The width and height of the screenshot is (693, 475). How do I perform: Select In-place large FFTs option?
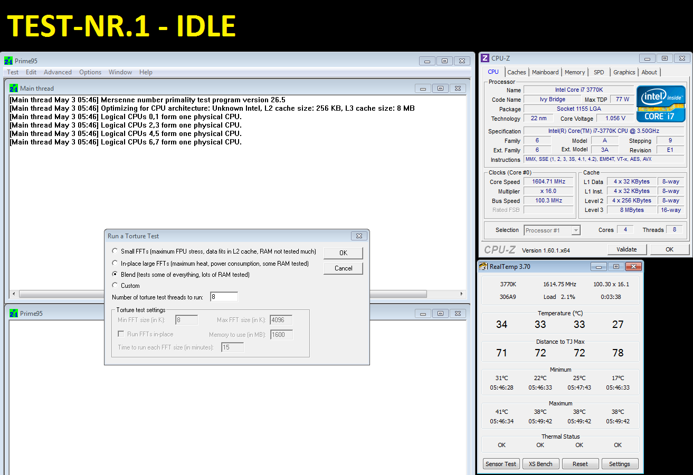tap(115, 263)
